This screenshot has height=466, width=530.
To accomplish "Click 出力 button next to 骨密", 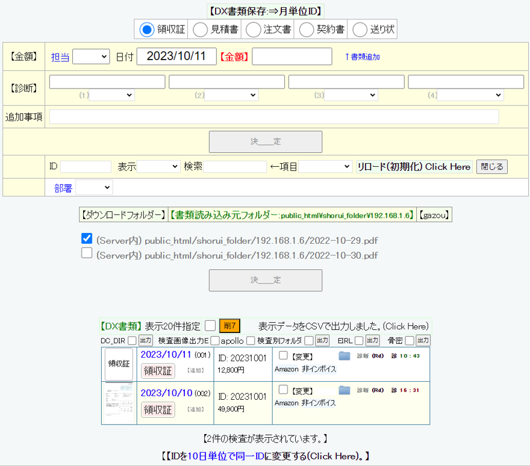I will [x=423, y=340].
